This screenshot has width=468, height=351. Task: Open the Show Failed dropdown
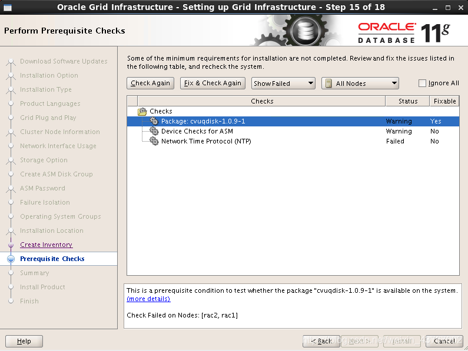(x=283, y=83)
